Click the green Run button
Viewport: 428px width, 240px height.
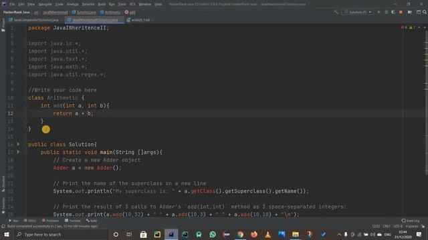(x=379, y=12)
